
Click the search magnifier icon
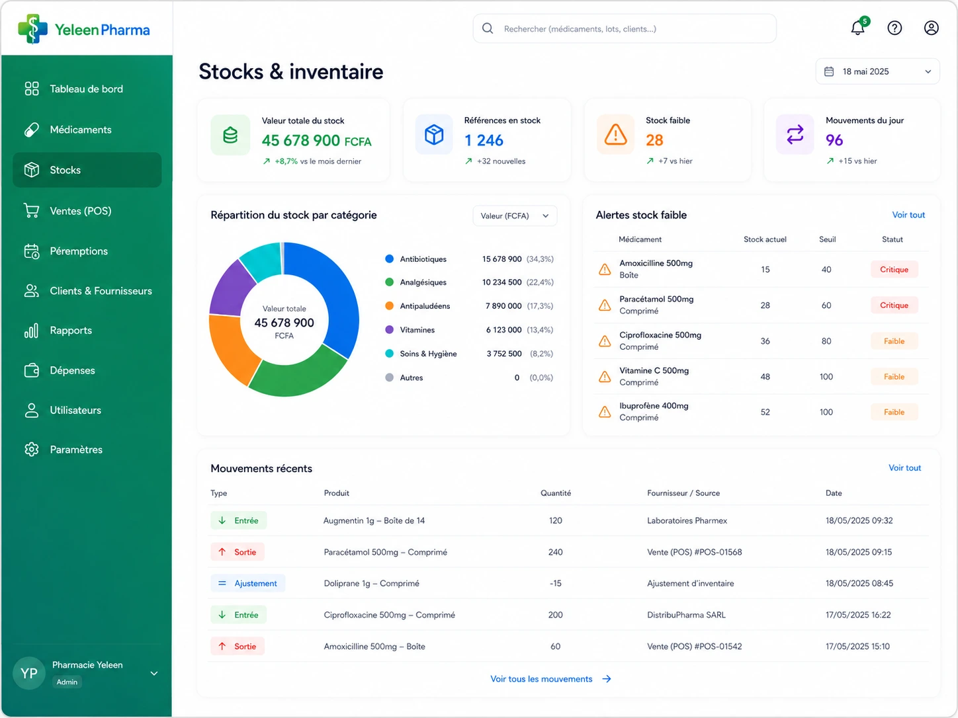tap(488, 28)
